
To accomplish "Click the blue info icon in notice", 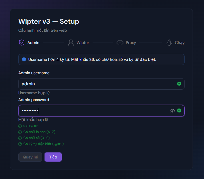I will [24, 59].
